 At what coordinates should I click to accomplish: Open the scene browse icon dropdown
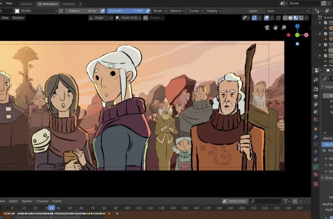click(284, 4)
